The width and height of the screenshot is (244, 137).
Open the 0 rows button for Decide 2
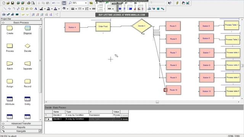click(124, 115)
